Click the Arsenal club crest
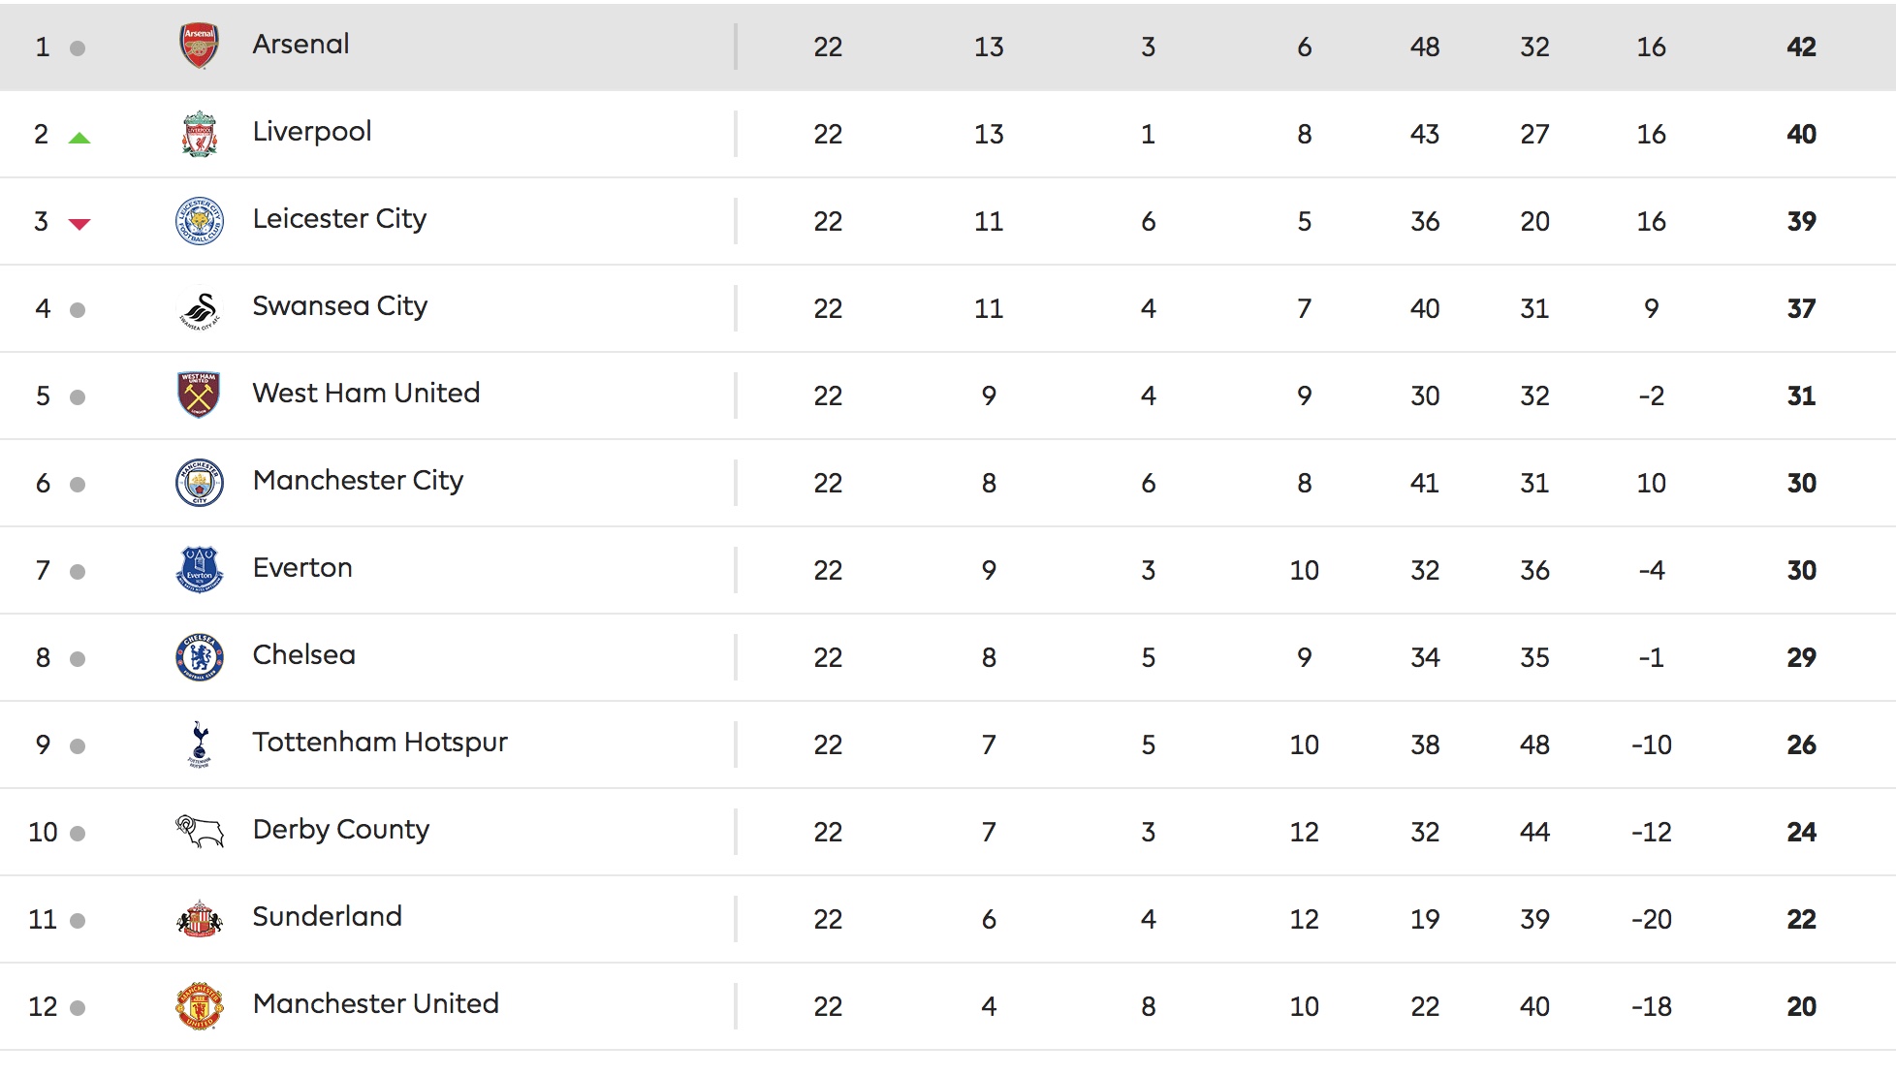Screen dimensions: 1896x1076 point(200,47)
